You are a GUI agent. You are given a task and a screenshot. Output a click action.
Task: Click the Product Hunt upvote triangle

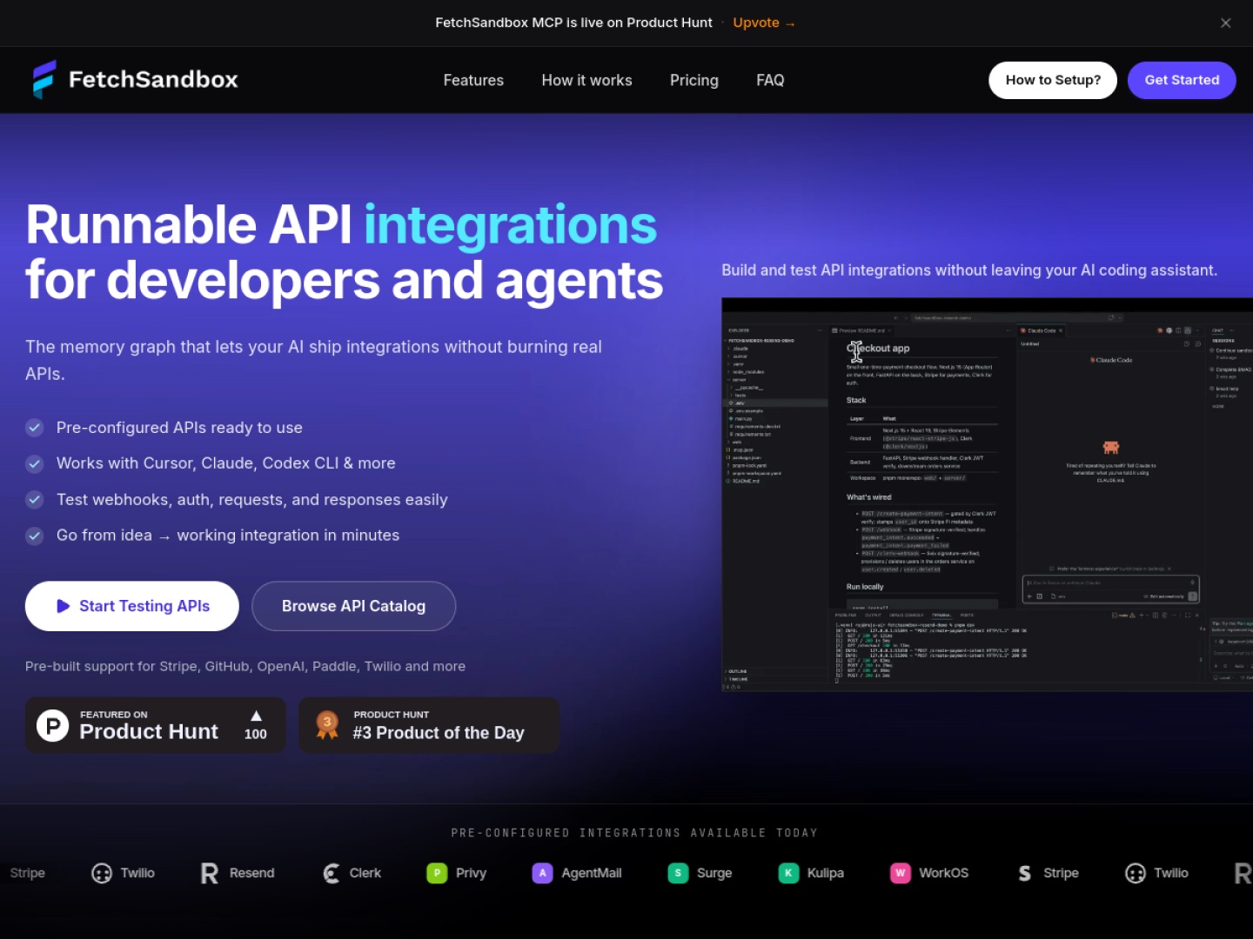[256, 716]
